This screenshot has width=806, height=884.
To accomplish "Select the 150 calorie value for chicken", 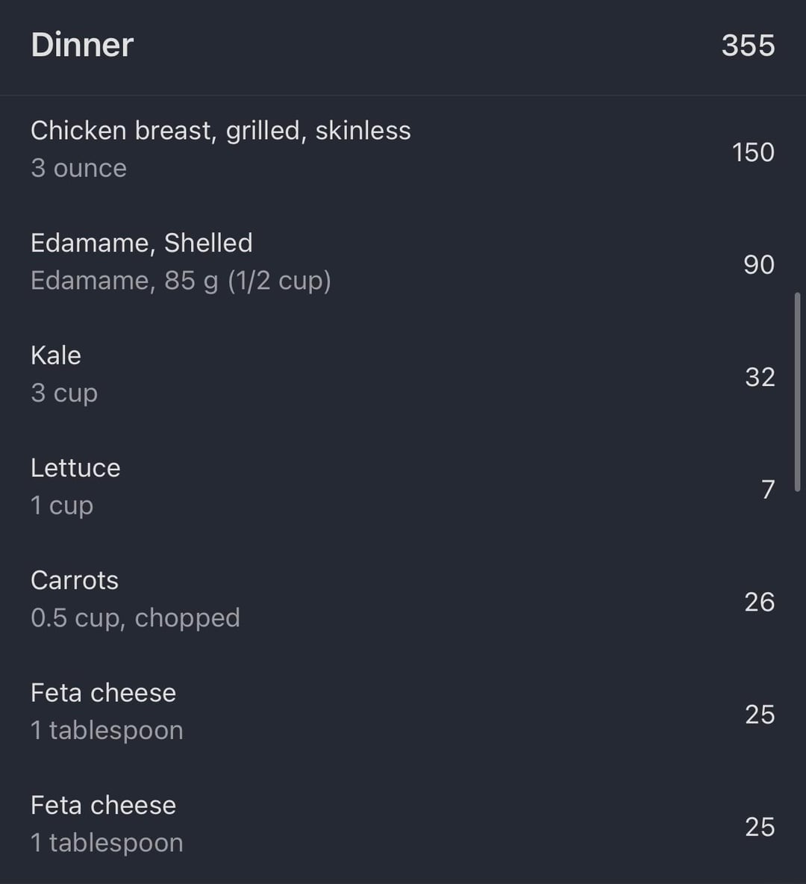I will (753, 152).
